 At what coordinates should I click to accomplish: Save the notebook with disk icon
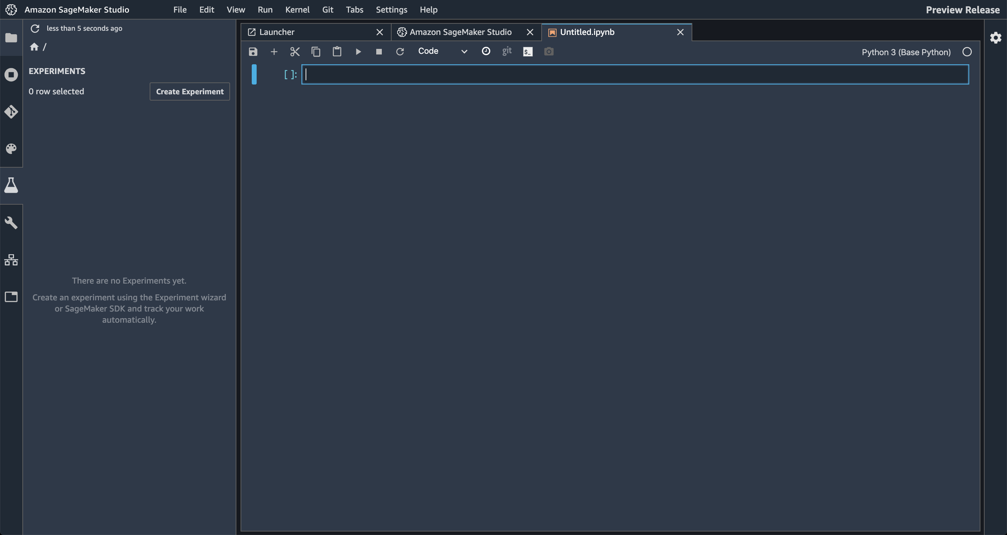coord(253,52)
